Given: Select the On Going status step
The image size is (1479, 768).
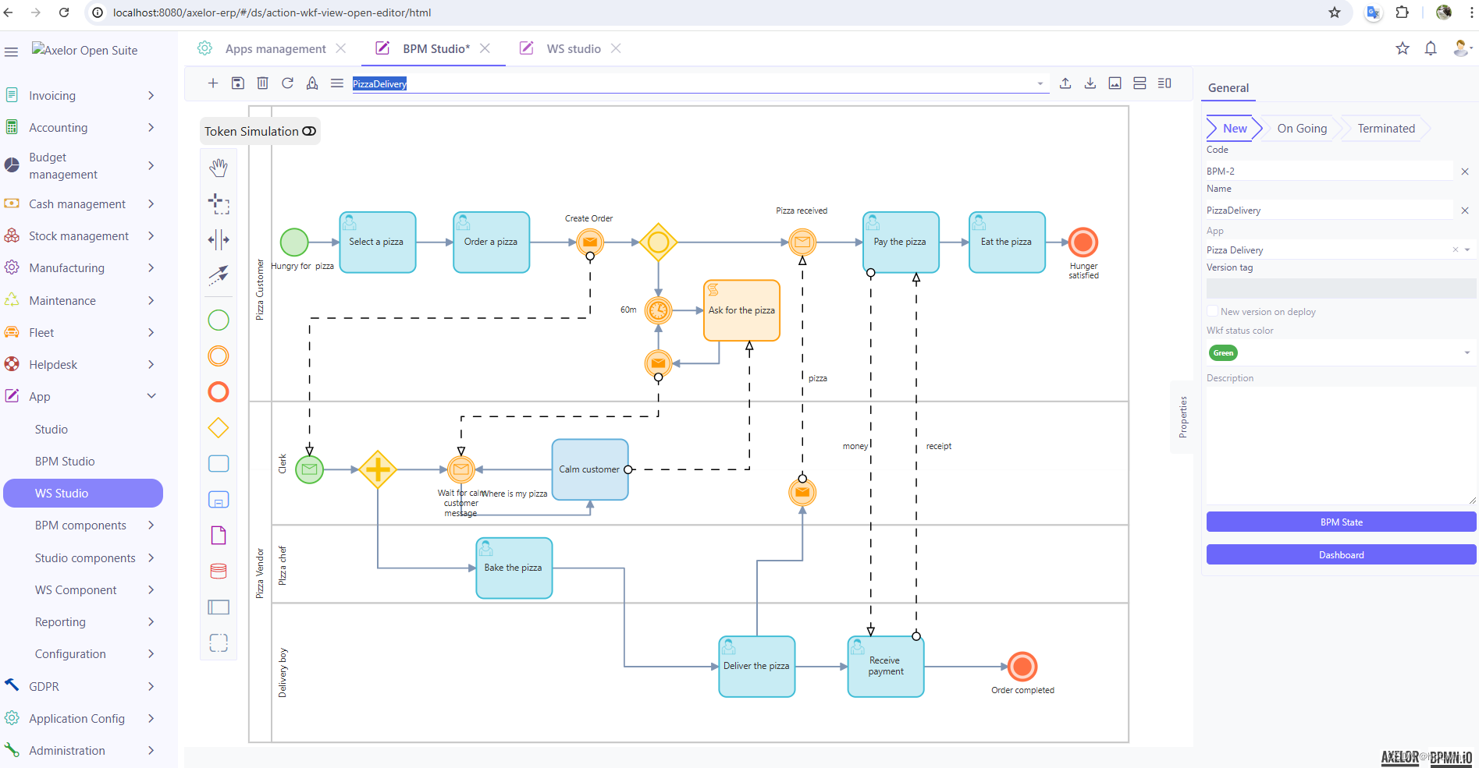Looking at the screenshot, I should (1302, 129).
